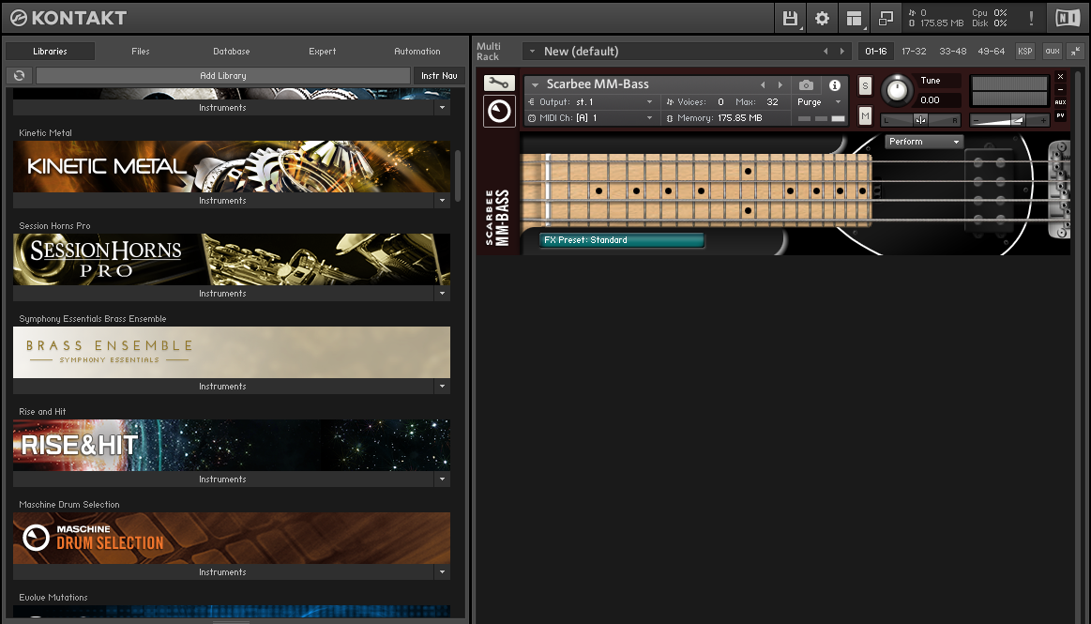Click the pan center marker icon
The width and height of the screenshot is (1091, 624).
pos(920,120)
